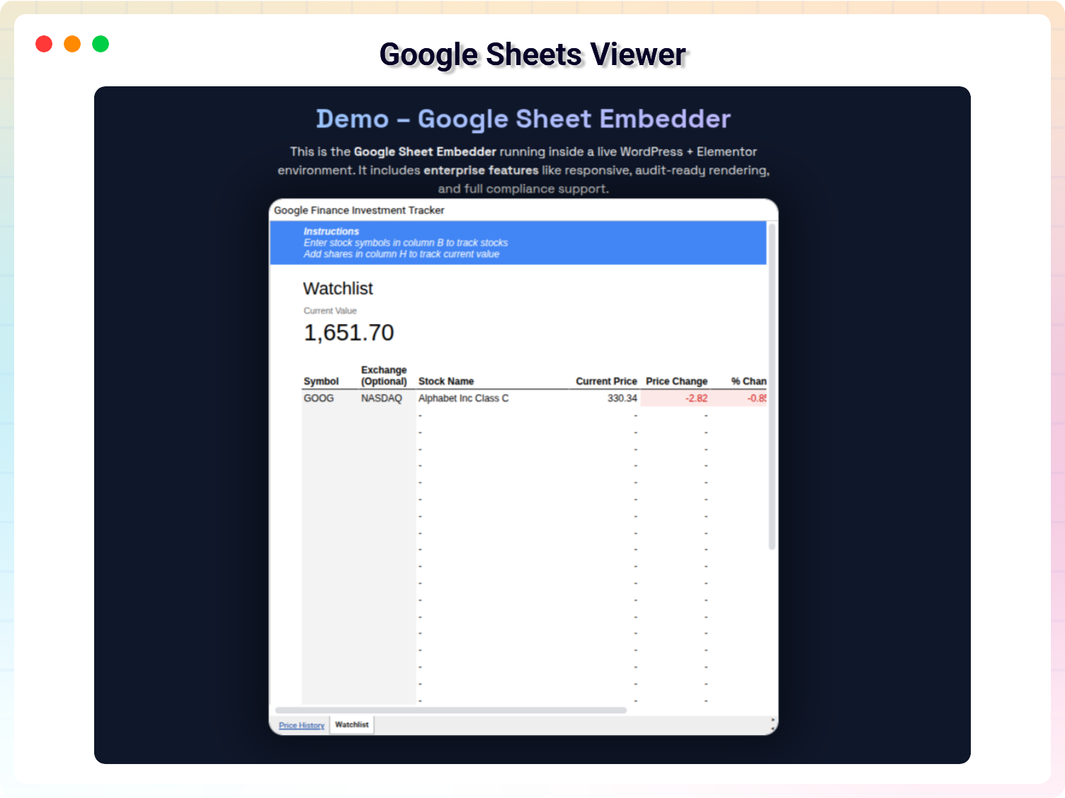Select the 330.34 current price cell
Screen dimensions: 1065x798
[605, 398]
